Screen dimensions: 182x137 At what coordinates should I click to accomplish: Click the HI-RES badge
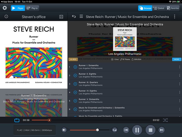coord(73,59)
